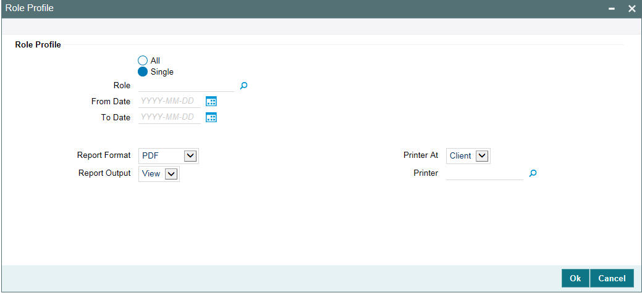The image size is (642, 293).
Task: Confirm with the Ok button
Action: point(575,278)
